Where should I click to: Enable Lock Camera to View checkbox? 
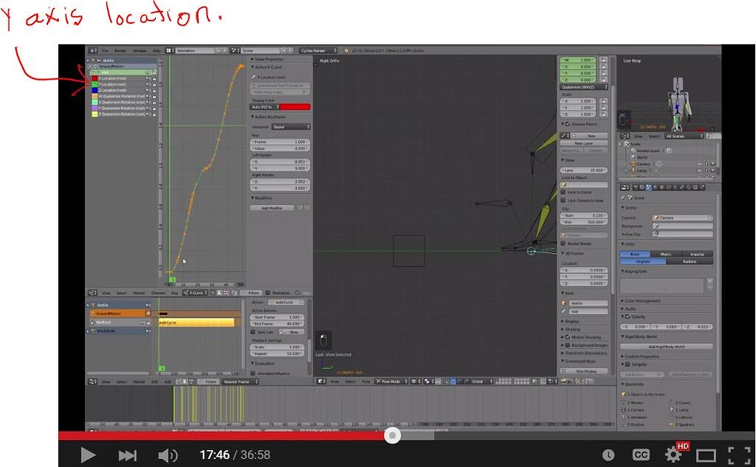coord(563,200)
